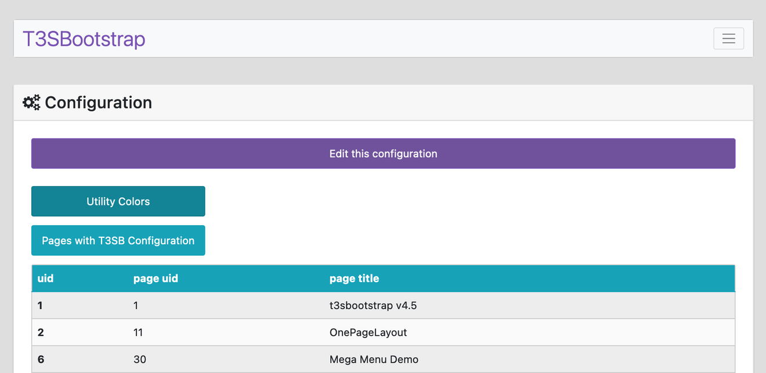Click the uid column header
766x373 pixels.
[46, 278]
